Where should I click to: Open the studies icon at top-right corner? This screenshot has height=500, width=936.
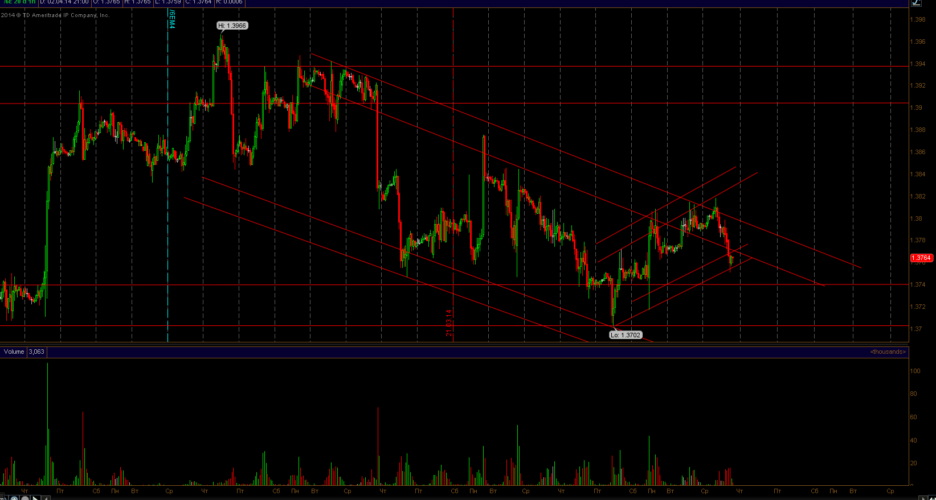click(916, 2)
